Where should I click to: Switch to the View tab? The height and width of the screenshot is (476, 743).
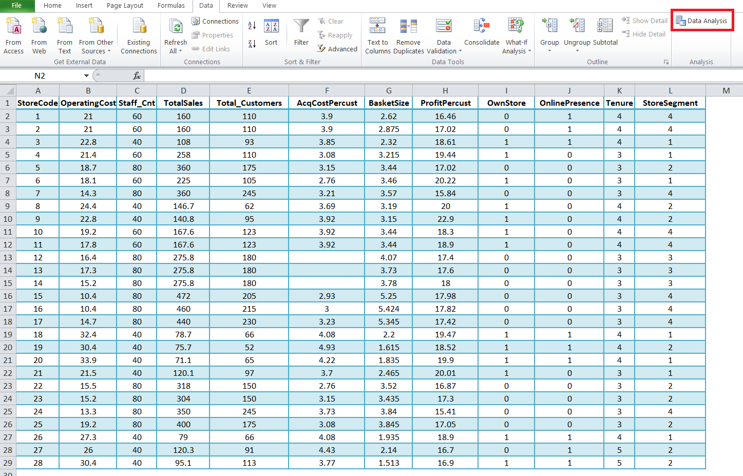(x=269, y=6)
